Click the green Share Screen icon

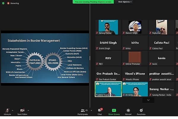(x=114, y=111)
